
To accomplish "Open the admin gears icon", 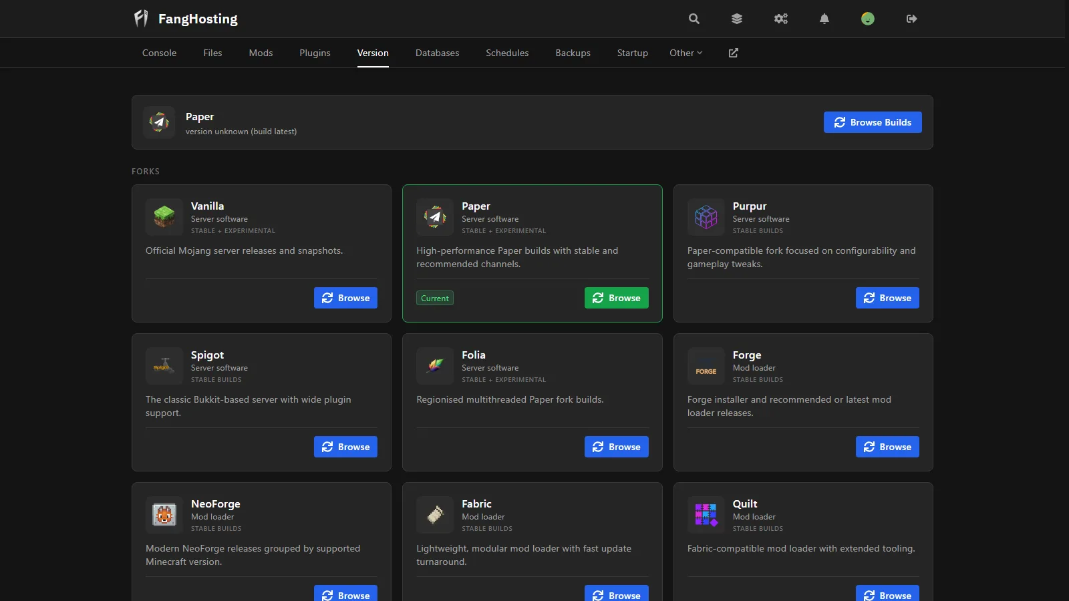I will click(x=781, y=19).
